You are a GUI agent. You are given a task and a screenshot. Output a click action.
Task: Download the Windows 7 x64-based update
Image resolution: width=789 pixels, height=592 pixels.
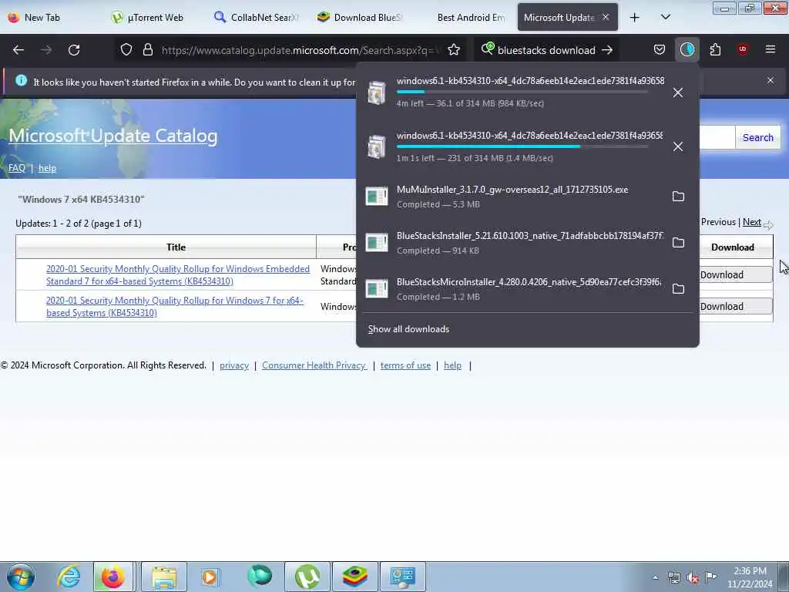click(734, 307)
